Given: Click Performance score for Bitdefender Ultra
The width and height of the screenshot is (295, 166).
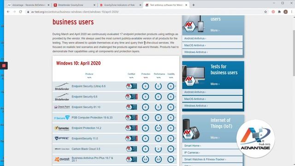Looking at the screenshot, I should tap(158, 86).
